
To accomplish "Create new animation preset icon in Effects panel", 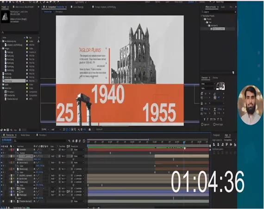I will click(233, 72).
